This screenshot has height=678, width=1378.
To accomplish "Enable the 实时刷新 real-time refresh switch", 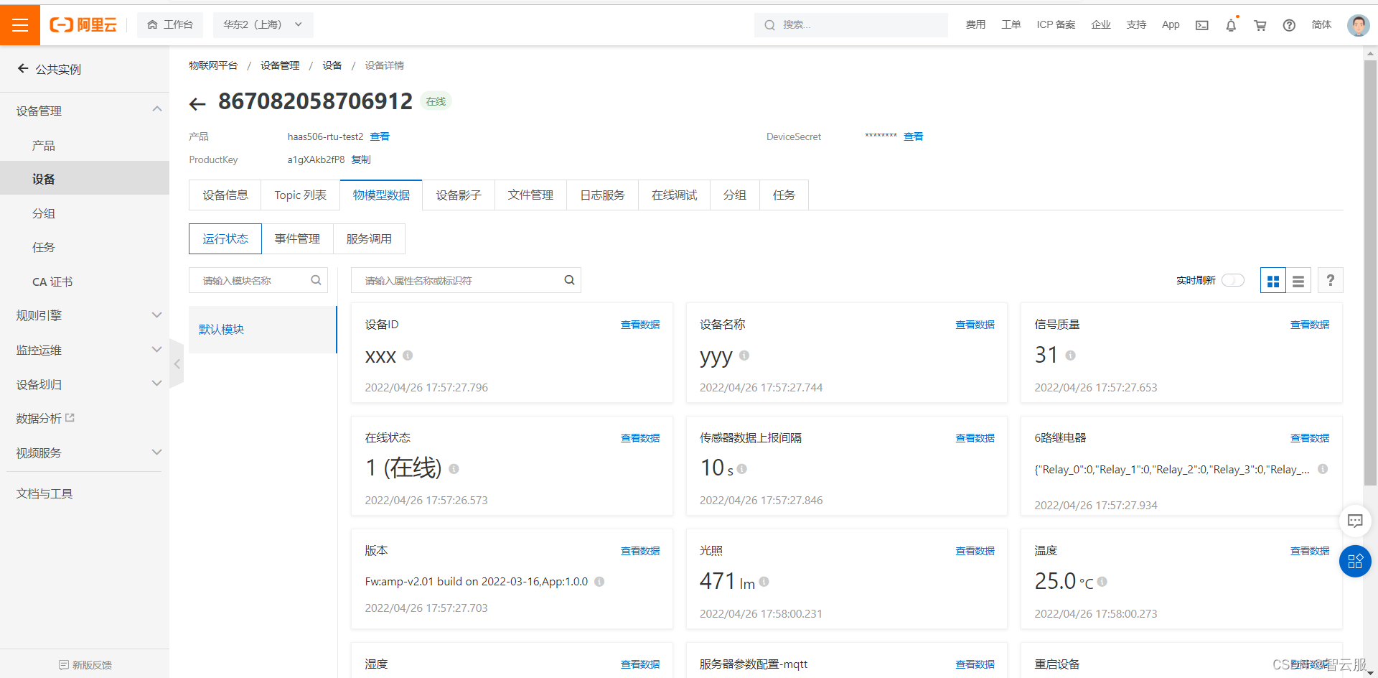I will [x=1233, y=280].
